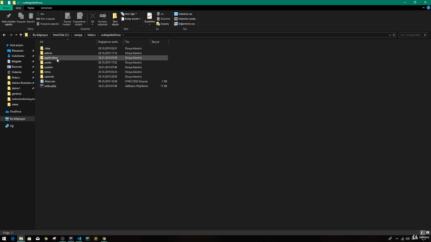Select the assets folder
This screenshot has width=431, height=242.
[x=48, y=63]
